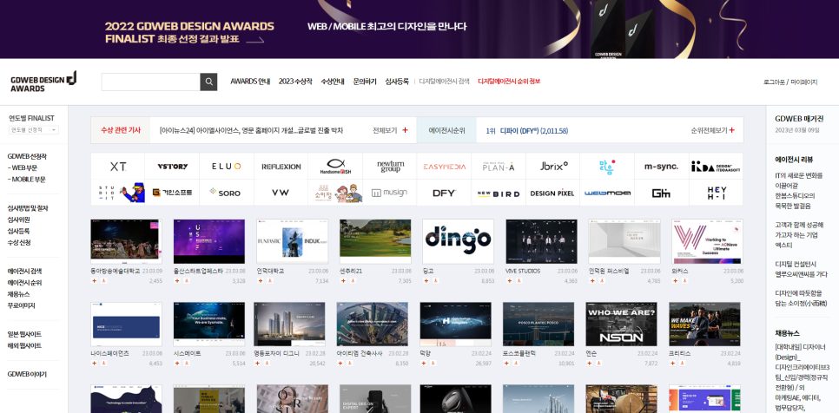Click the 로그아웃 link
Screen dimensions: 839x413
pyautogui.click(x=774, y=82)
